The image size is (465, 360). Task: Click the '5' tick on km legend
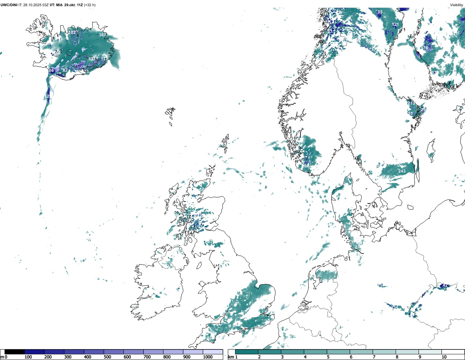(x=328, y=357)
